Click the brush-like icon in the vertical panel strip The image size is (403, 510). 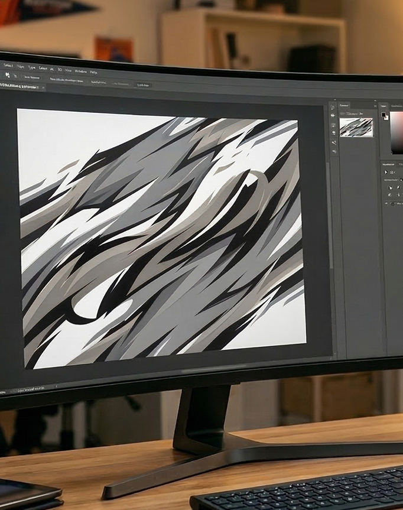pyautogui.click(x=334, y=142)
